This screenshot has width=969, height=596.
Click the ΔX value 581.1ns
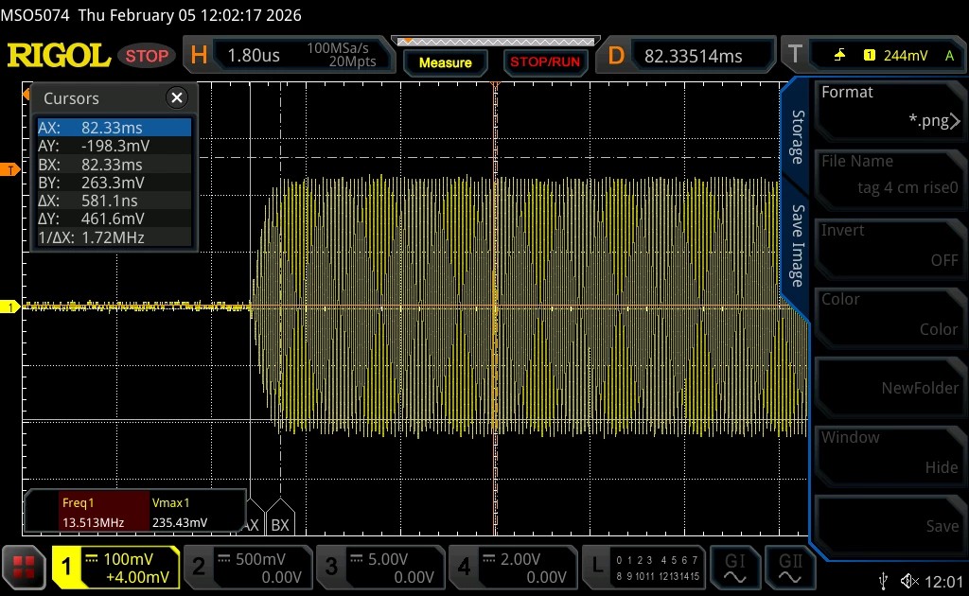(110, 201)
